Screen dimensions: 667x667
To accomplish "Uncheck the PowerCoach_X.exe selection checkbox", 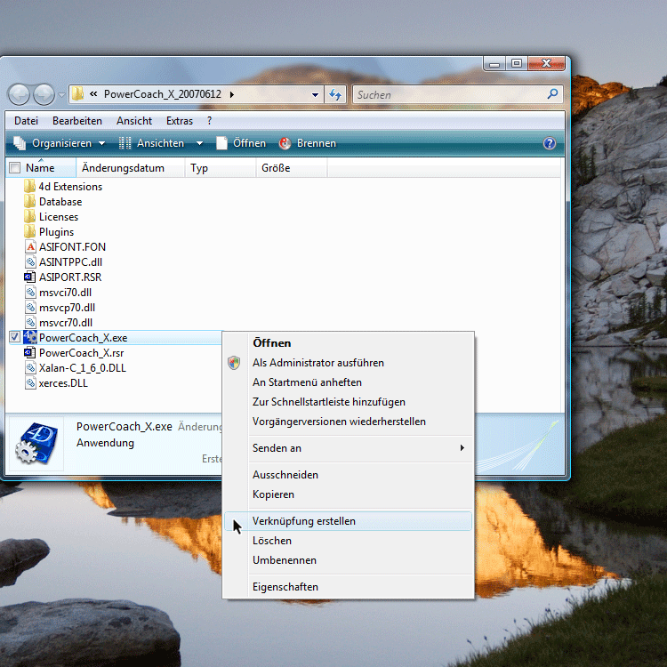I will (x=15, y=337).
